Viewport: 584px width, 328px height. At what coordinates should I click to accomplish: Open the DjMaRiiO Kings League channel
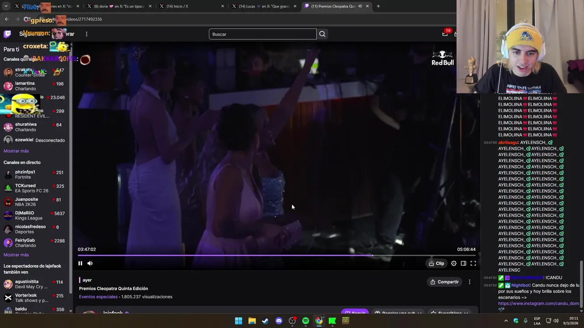[36, 215]
